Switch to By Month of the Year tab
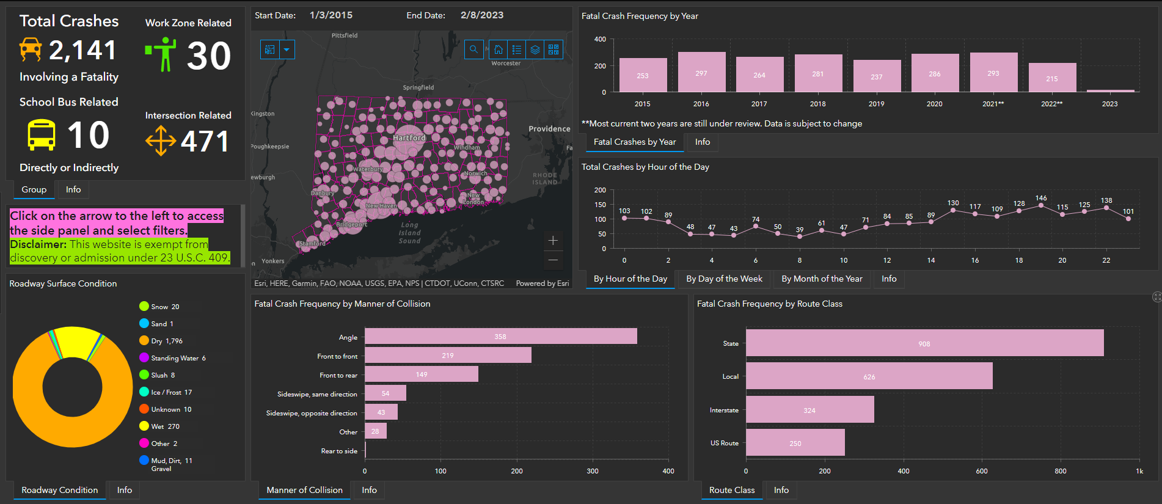The width and height of the screenshot is (1162, 504). (x=822, y=279)
